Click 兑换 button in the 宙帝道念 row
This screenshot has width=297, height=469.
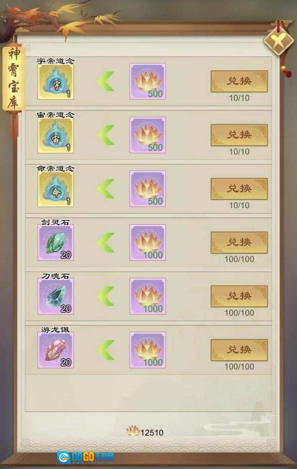coord(239,135)
